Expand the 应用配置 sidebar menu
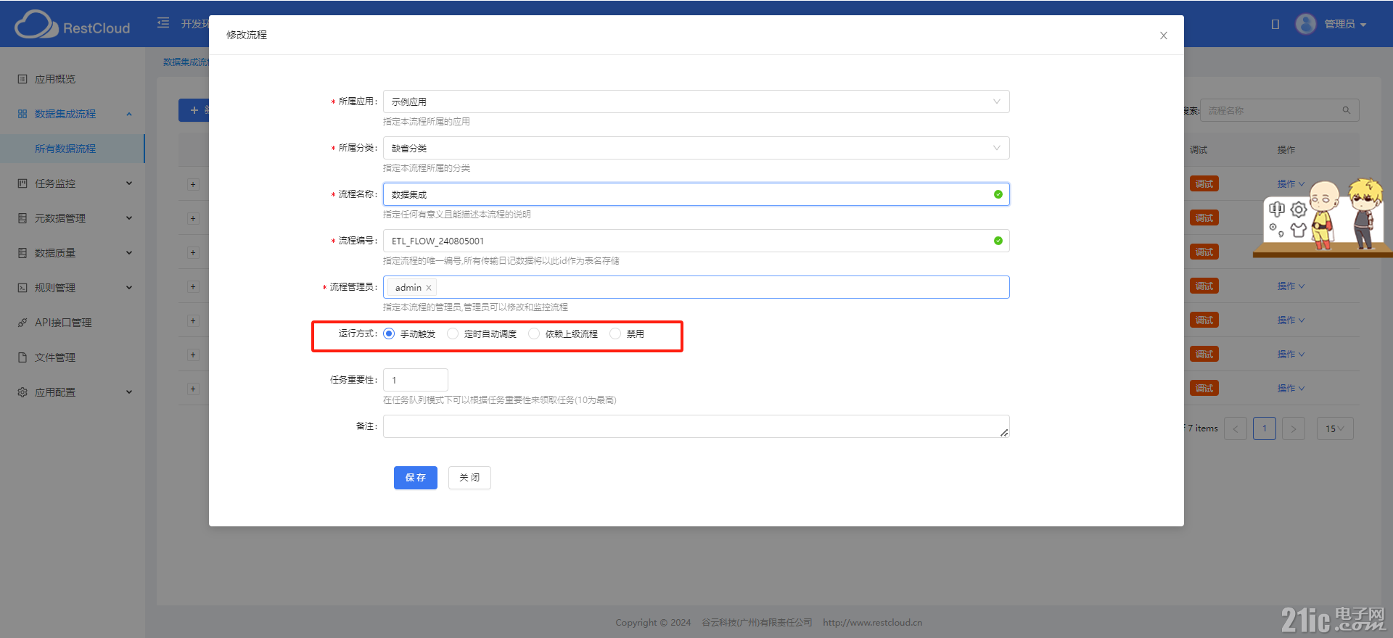This screenshot has height=638, width=1393. click(x=73, y=392)
